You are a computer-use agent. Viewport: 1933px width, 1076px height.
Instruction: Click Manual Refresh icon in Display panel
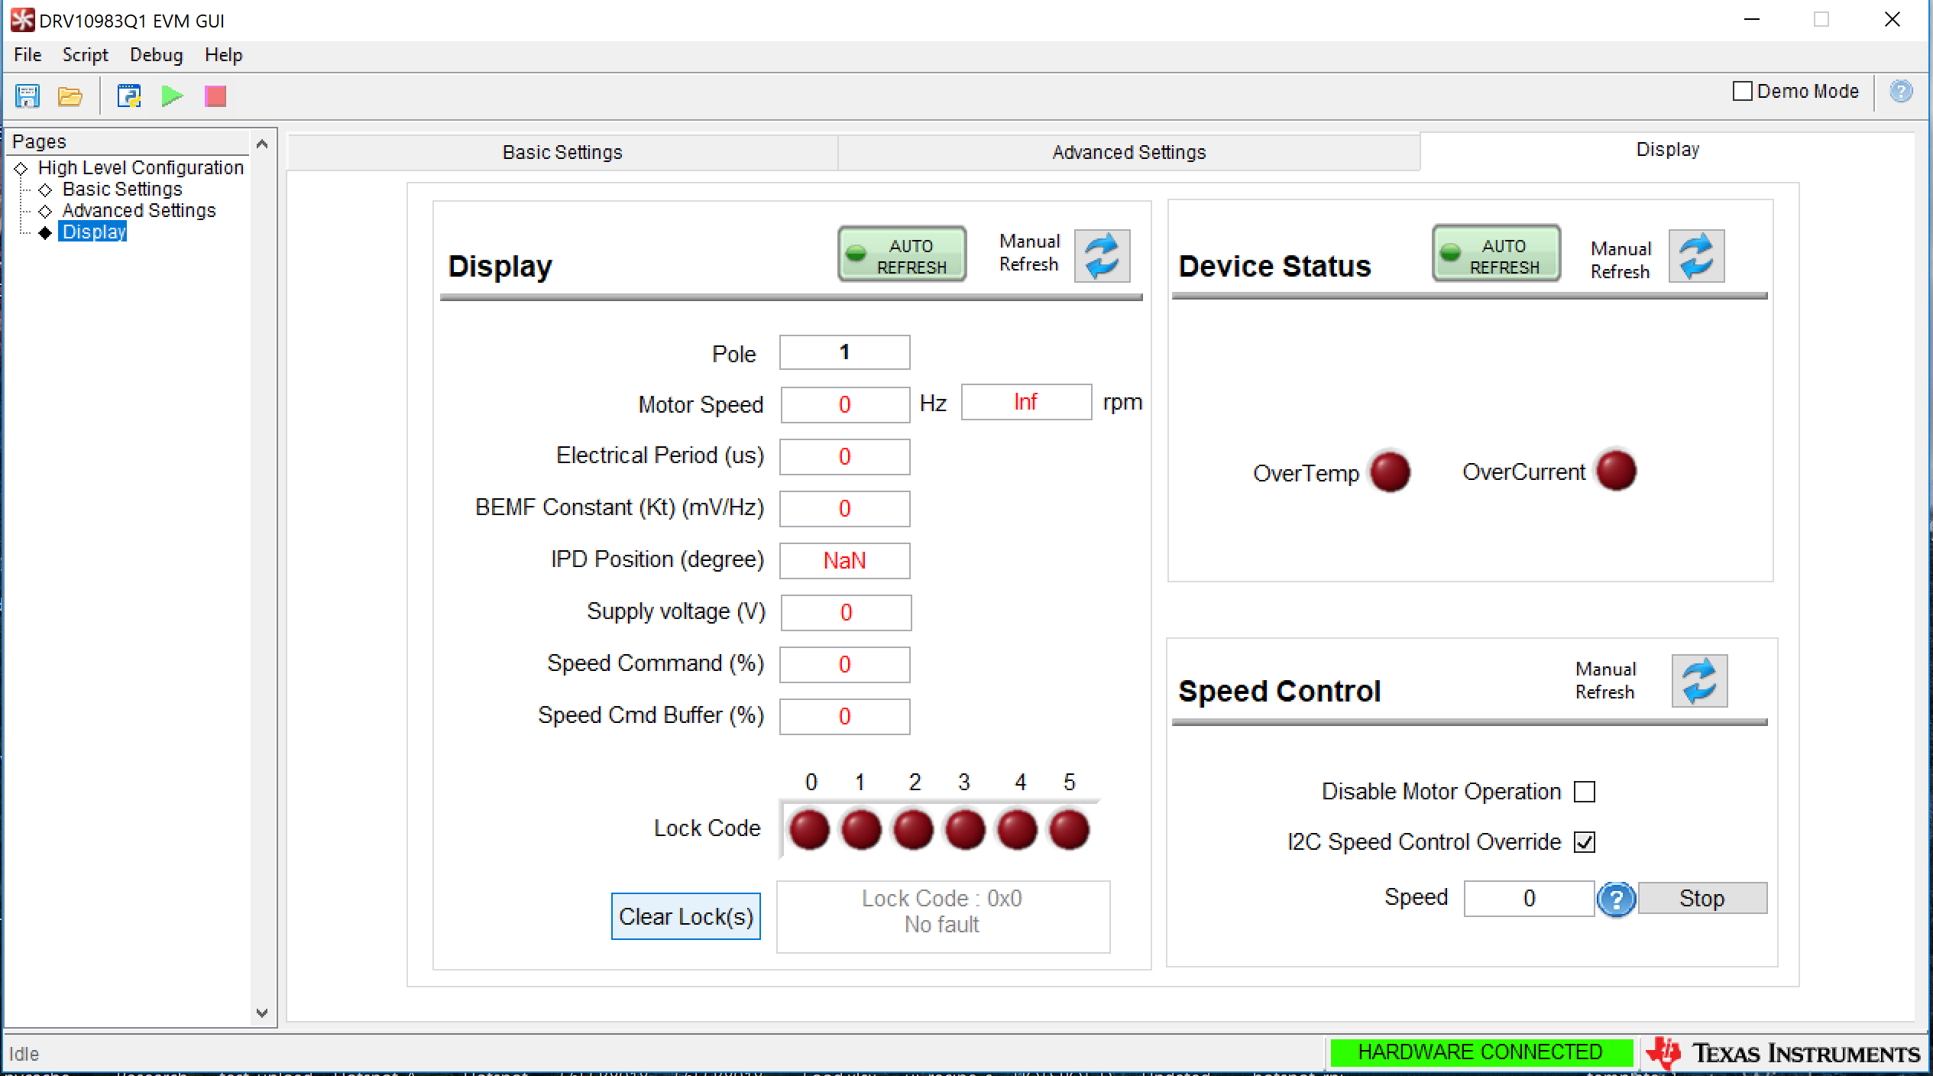point(1102,256)
